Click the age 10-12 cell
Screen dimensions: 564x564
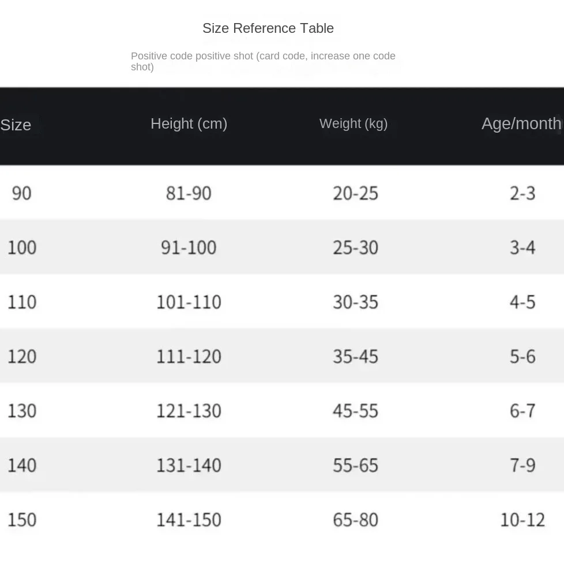coord(522,520)
